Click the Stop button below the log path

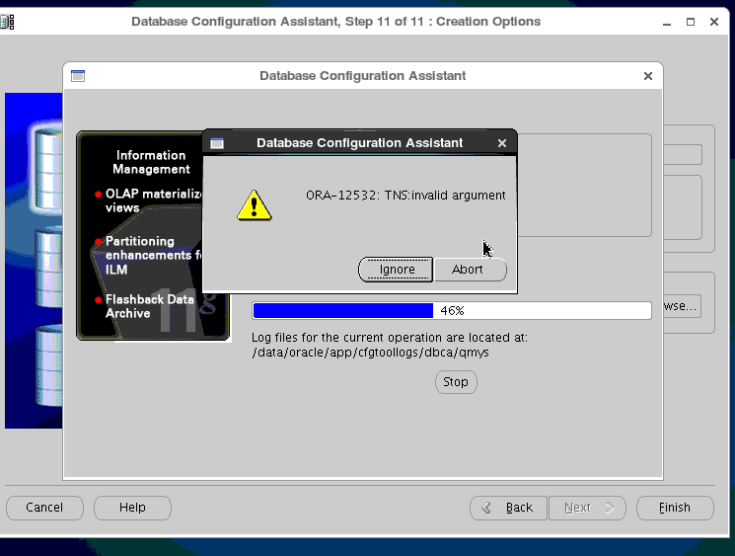(x=456, y=382)
